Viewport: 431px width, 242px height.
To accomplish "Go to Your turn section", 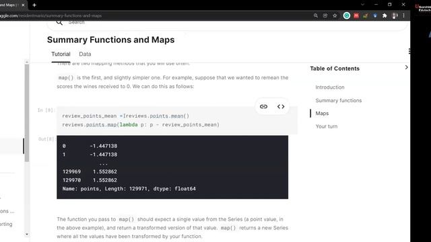I will 326,126.
